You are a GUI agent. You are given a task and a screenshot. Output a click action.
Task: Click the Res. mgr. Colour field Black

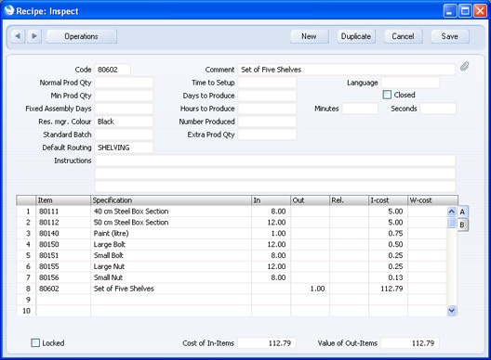tap(124, 122)
